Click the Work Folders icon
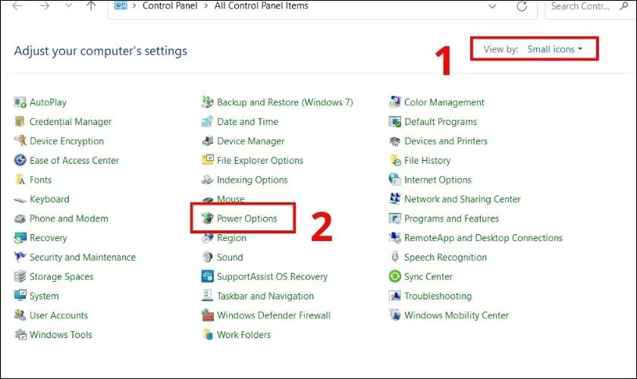Viewport: 637px width, 379px height. coord(208,334)
